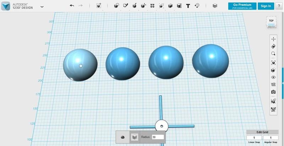Select the Measure tool
This screenshot has width=284, height=146.
(x=179, y=6)
